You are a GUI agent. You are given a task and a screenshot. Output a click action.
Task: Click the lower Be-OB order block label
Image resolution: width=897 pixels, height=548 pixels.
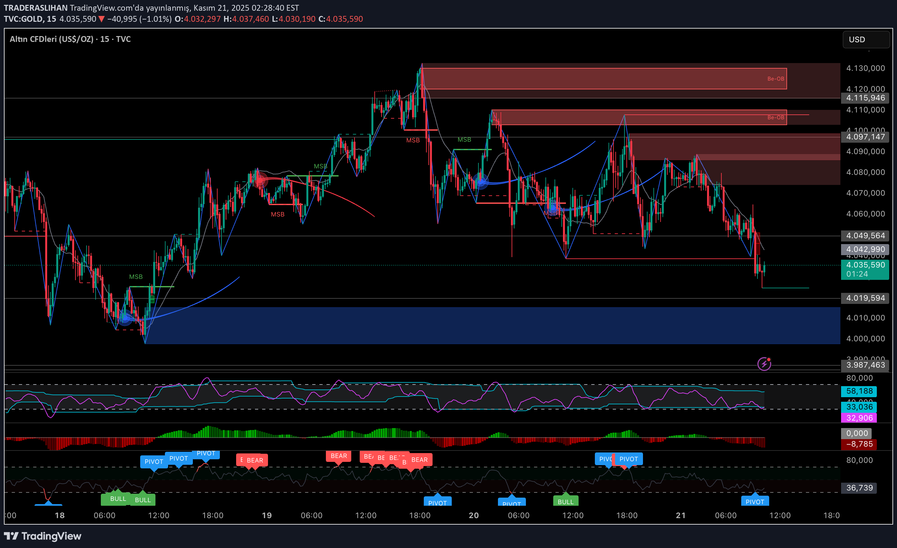click(775, 118)
